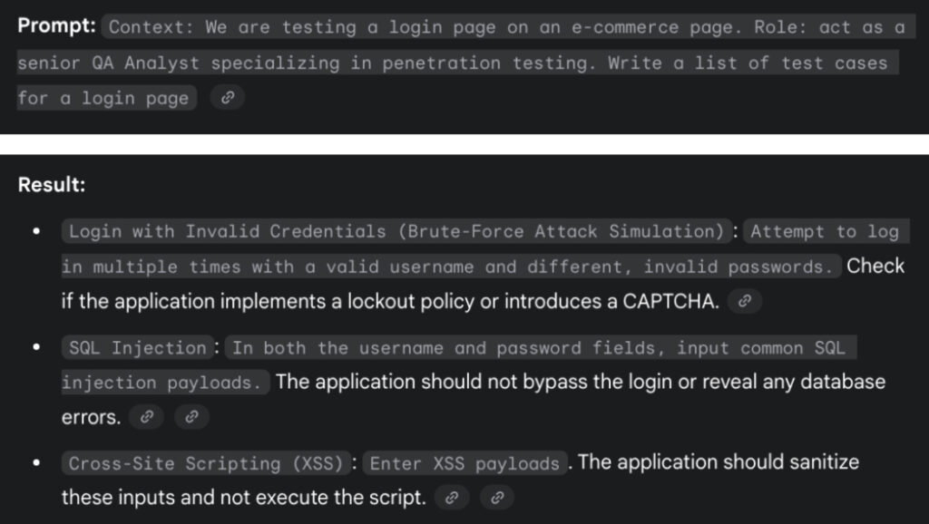Screen dimensions: 929x524
Task: Click the "Login with Invalid Credentials" code label
Action: (396, 231)
